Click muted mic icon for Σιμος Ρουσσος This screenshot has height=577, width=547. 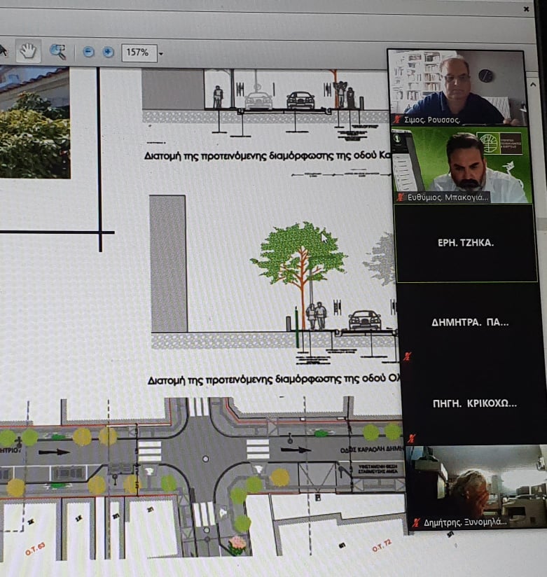pyautogui.click(x=398, y=120)
